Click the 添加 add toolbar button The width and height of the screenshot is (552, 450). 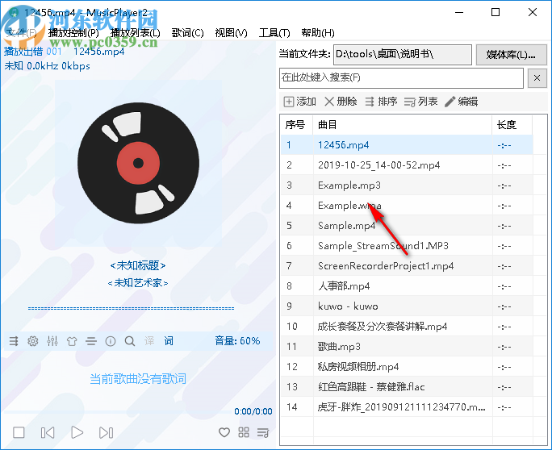pyautogui.click(x=300, y=102)
